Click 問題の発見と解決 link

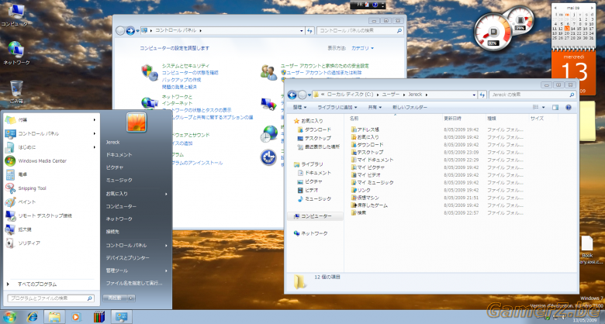(x=179, y=87)
